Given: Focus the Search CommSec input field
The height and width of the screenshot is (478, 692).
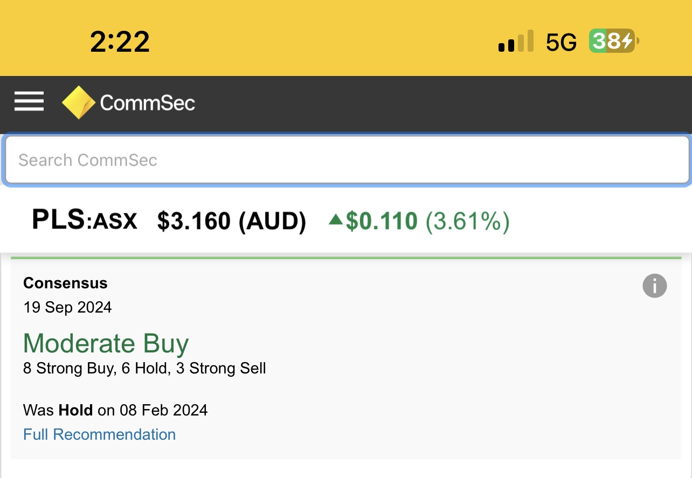Looking at the screenshot, I should (x=347, y=160).
